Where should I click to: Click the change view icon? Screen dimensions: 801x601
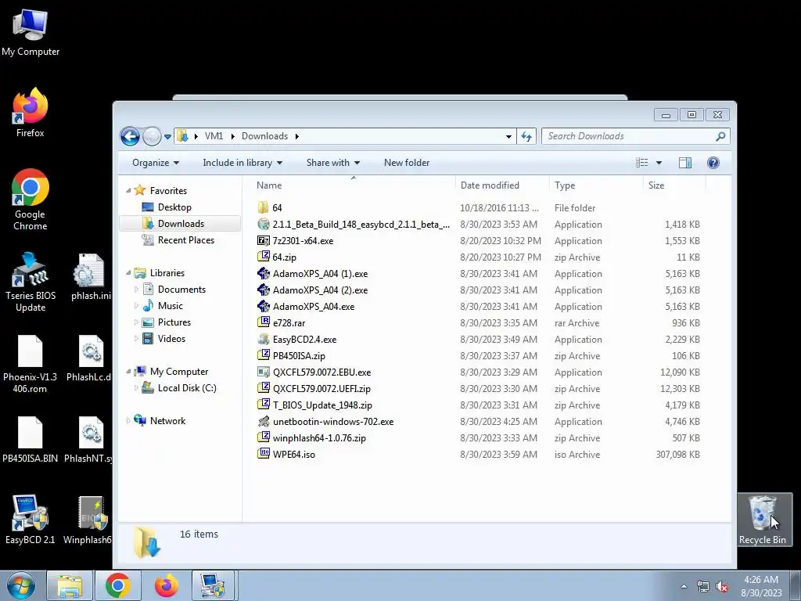[641, 163]
